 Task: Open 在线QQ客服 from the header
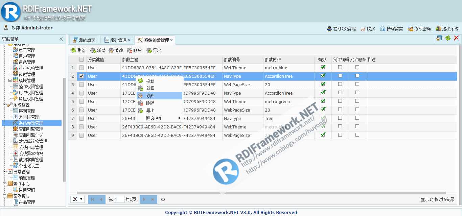pyautogui.click(x=341, y=29)
